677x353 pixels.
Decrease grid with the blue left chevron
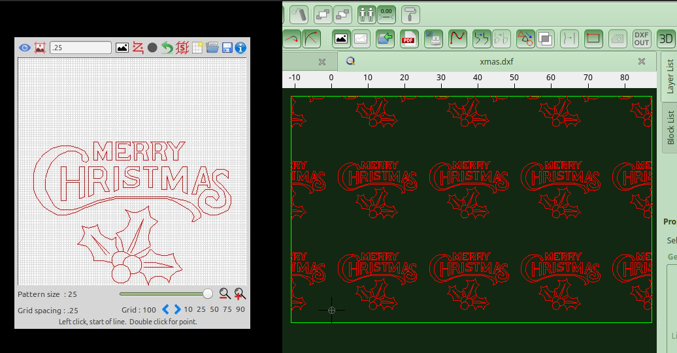tap(165, 309)
